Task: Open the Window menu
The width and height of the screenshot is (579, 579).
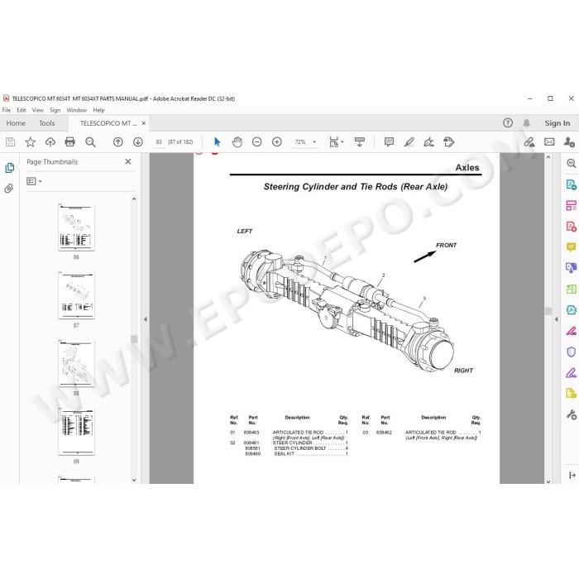Action: tap(76, 110)
